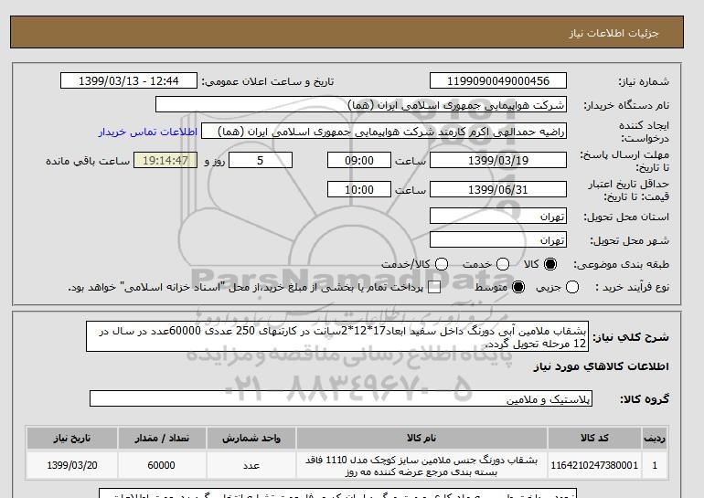Click the remaining time countdown 19:14:47
Viewport: 704px width, 498px height.
coord(165,160)
